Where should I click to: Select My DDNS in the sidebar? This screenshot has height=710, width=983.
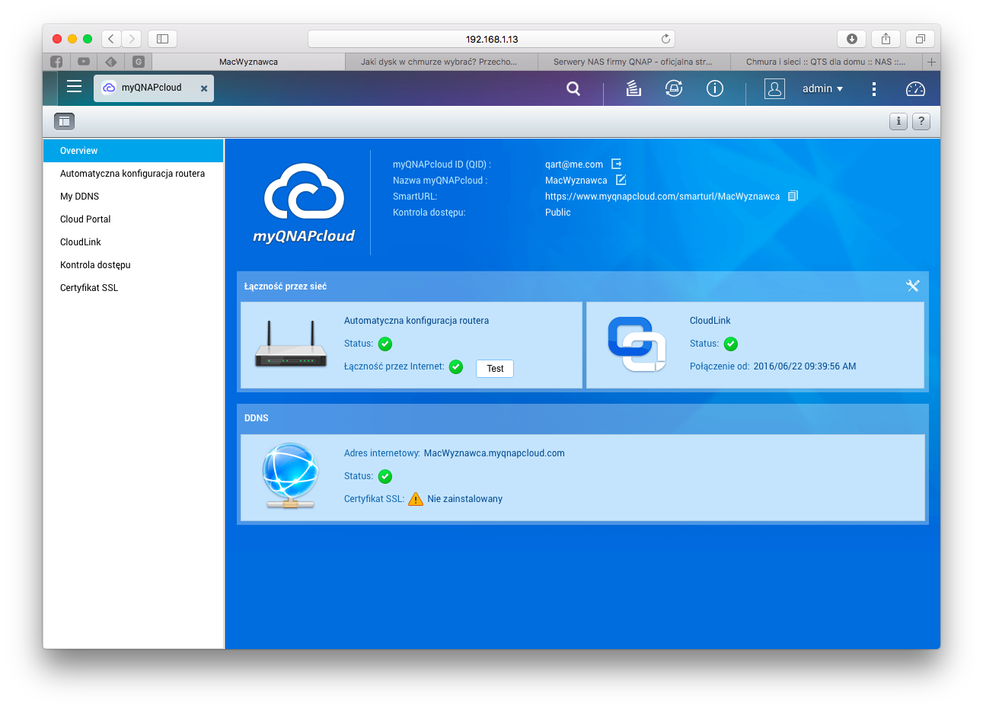click(80, 197)
